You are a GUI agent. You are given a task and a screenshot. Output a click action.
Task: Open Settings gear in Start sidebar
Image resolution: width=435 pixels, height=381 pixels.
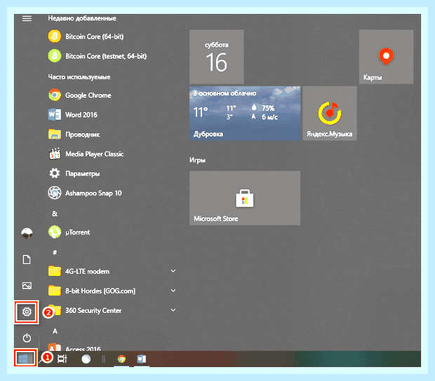click(27, 312)
